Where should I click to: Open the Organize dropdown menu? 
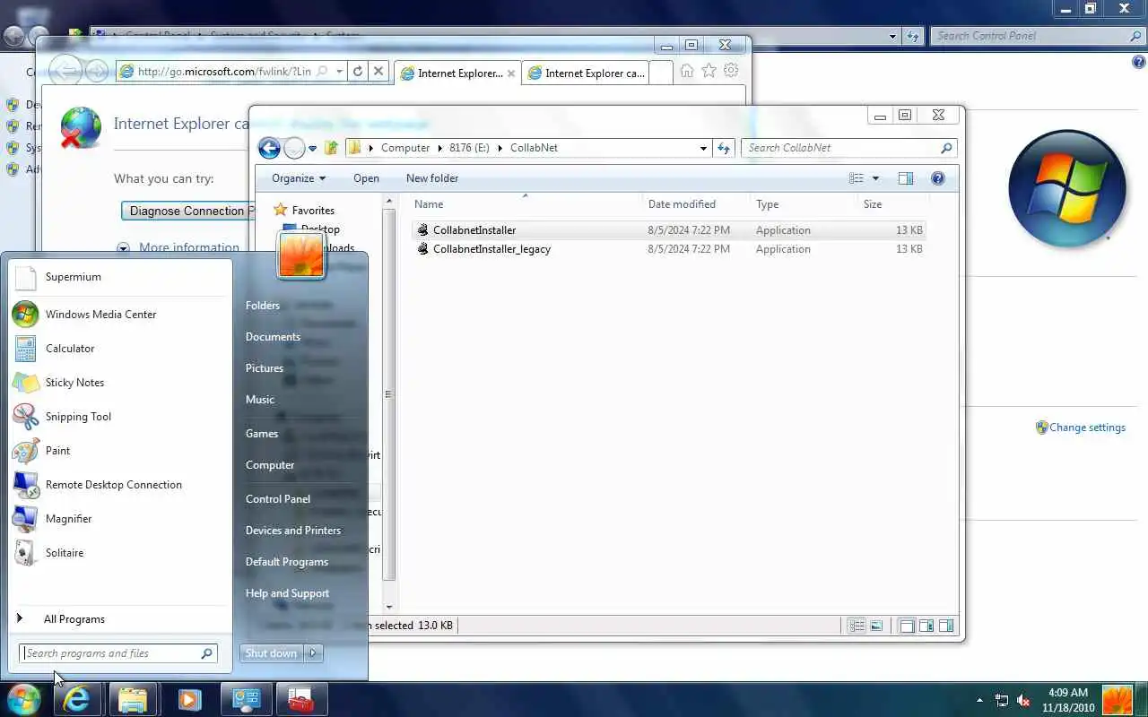tap(299, 178)
